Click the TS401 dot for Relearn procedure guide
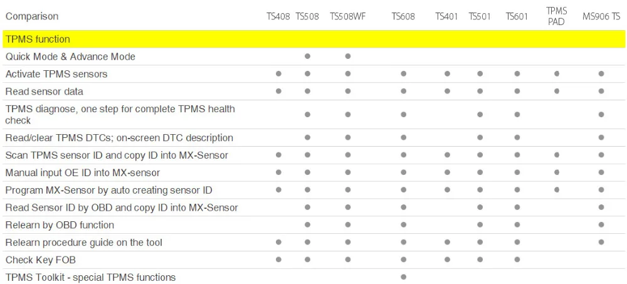Viewport: 627px width, 284px height. [447, 242]
